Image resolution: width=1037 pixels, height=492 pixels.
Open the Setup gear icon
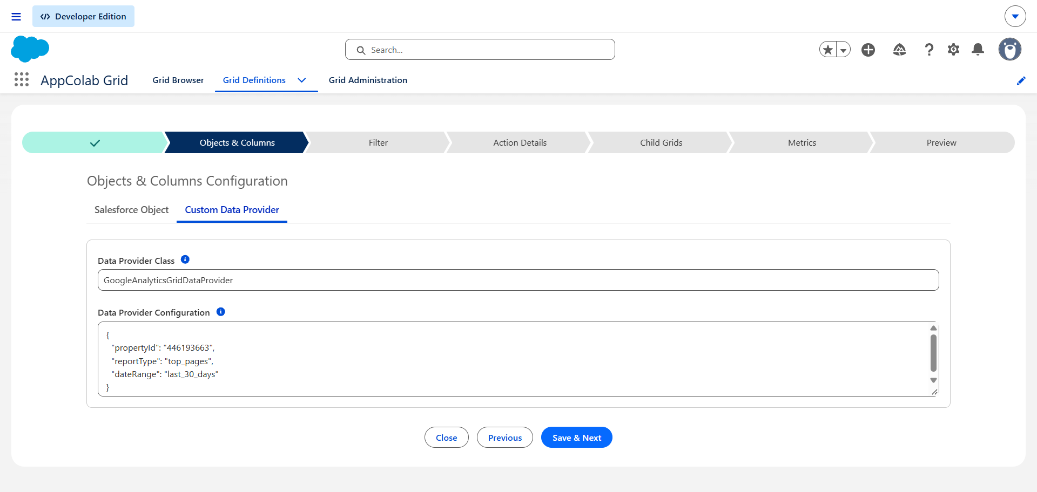tap(953, 50)
